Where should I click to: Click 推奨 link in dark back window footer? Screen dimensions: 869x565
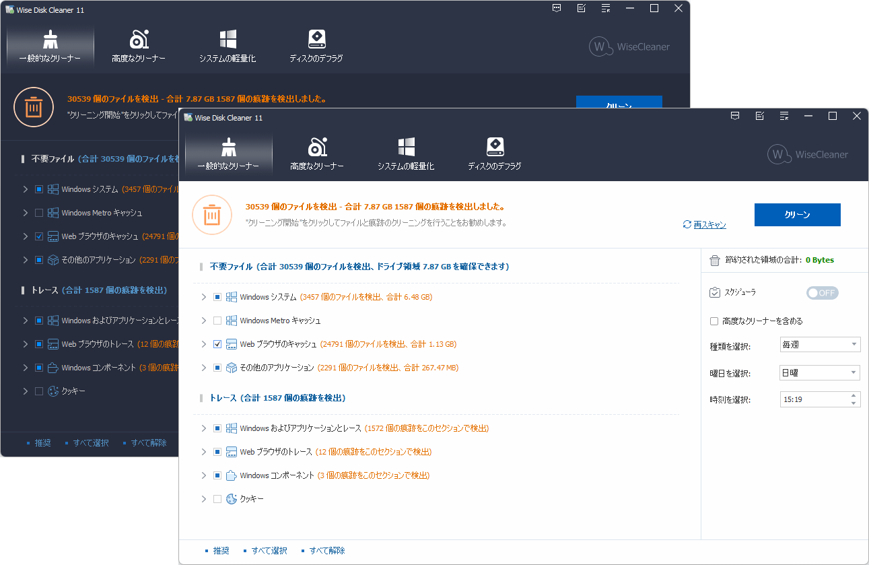(43, 443)
